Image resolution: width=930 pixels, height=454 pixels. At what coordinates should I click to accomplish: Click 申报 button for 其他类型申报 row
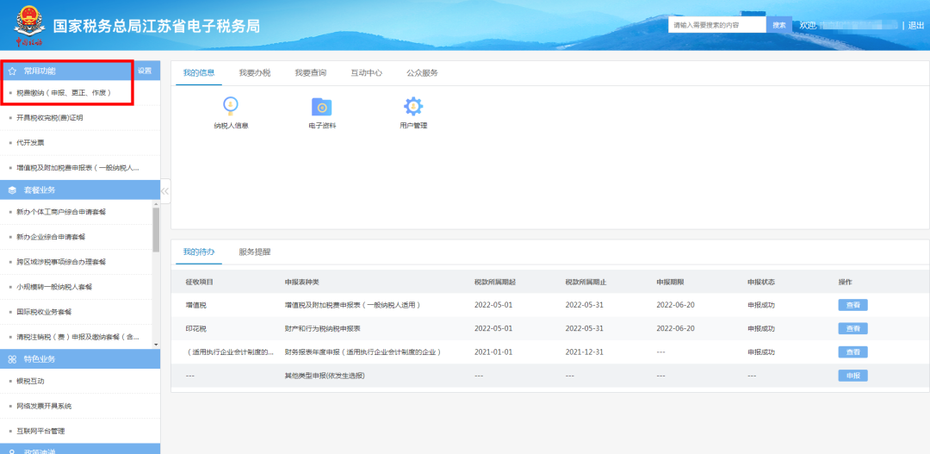click(852, 376)
